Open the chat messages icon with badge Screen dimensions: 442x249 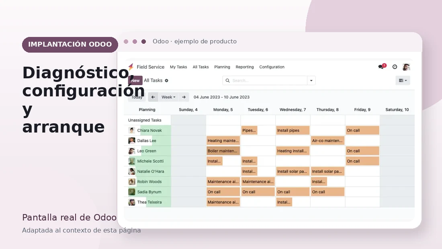click(382, 67)
